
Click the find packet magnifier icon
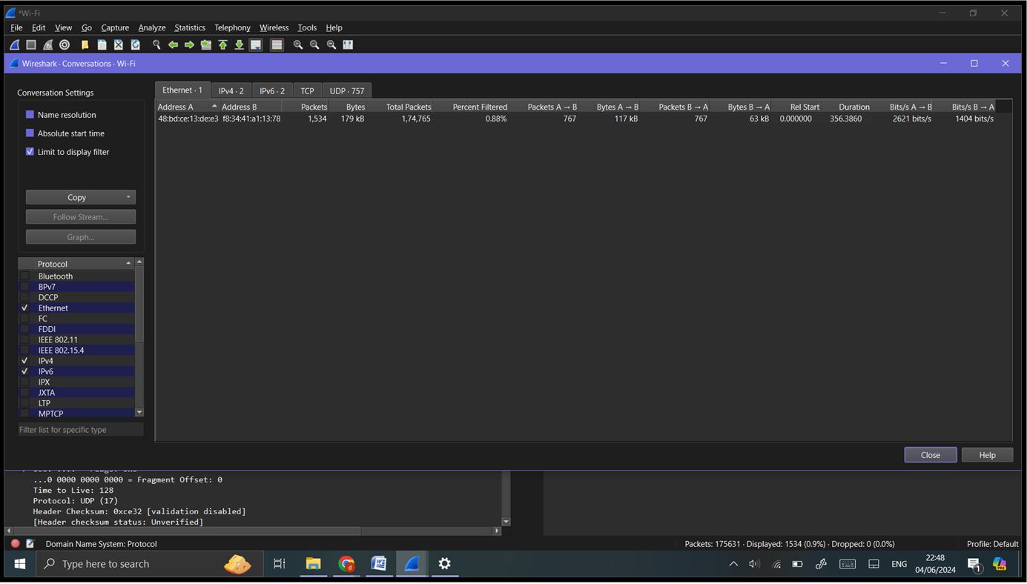(x=156, y=44)
